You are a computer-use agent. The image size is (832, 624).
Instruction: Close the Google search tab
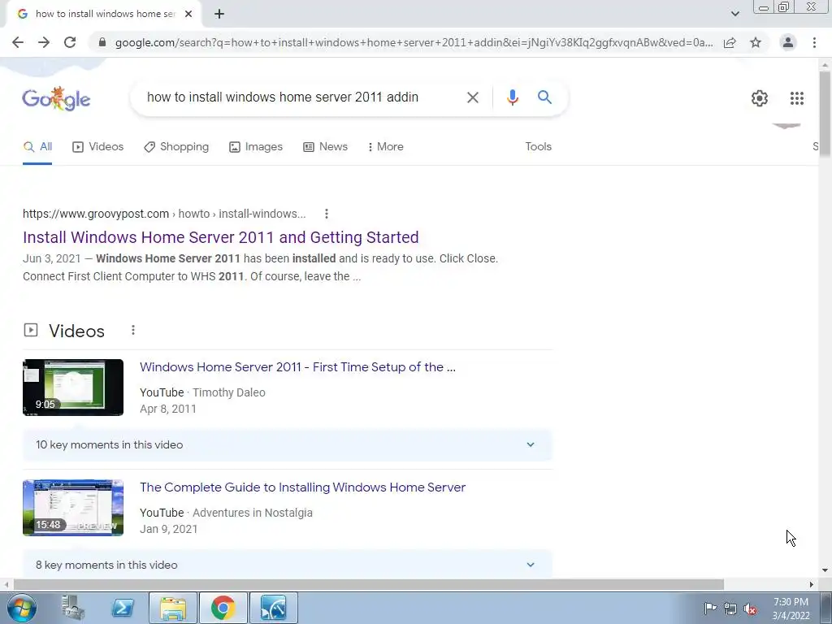point(188,14)
